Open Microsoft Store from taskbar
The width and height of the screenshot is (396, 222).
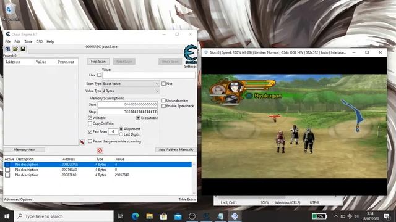pos(163,216)
